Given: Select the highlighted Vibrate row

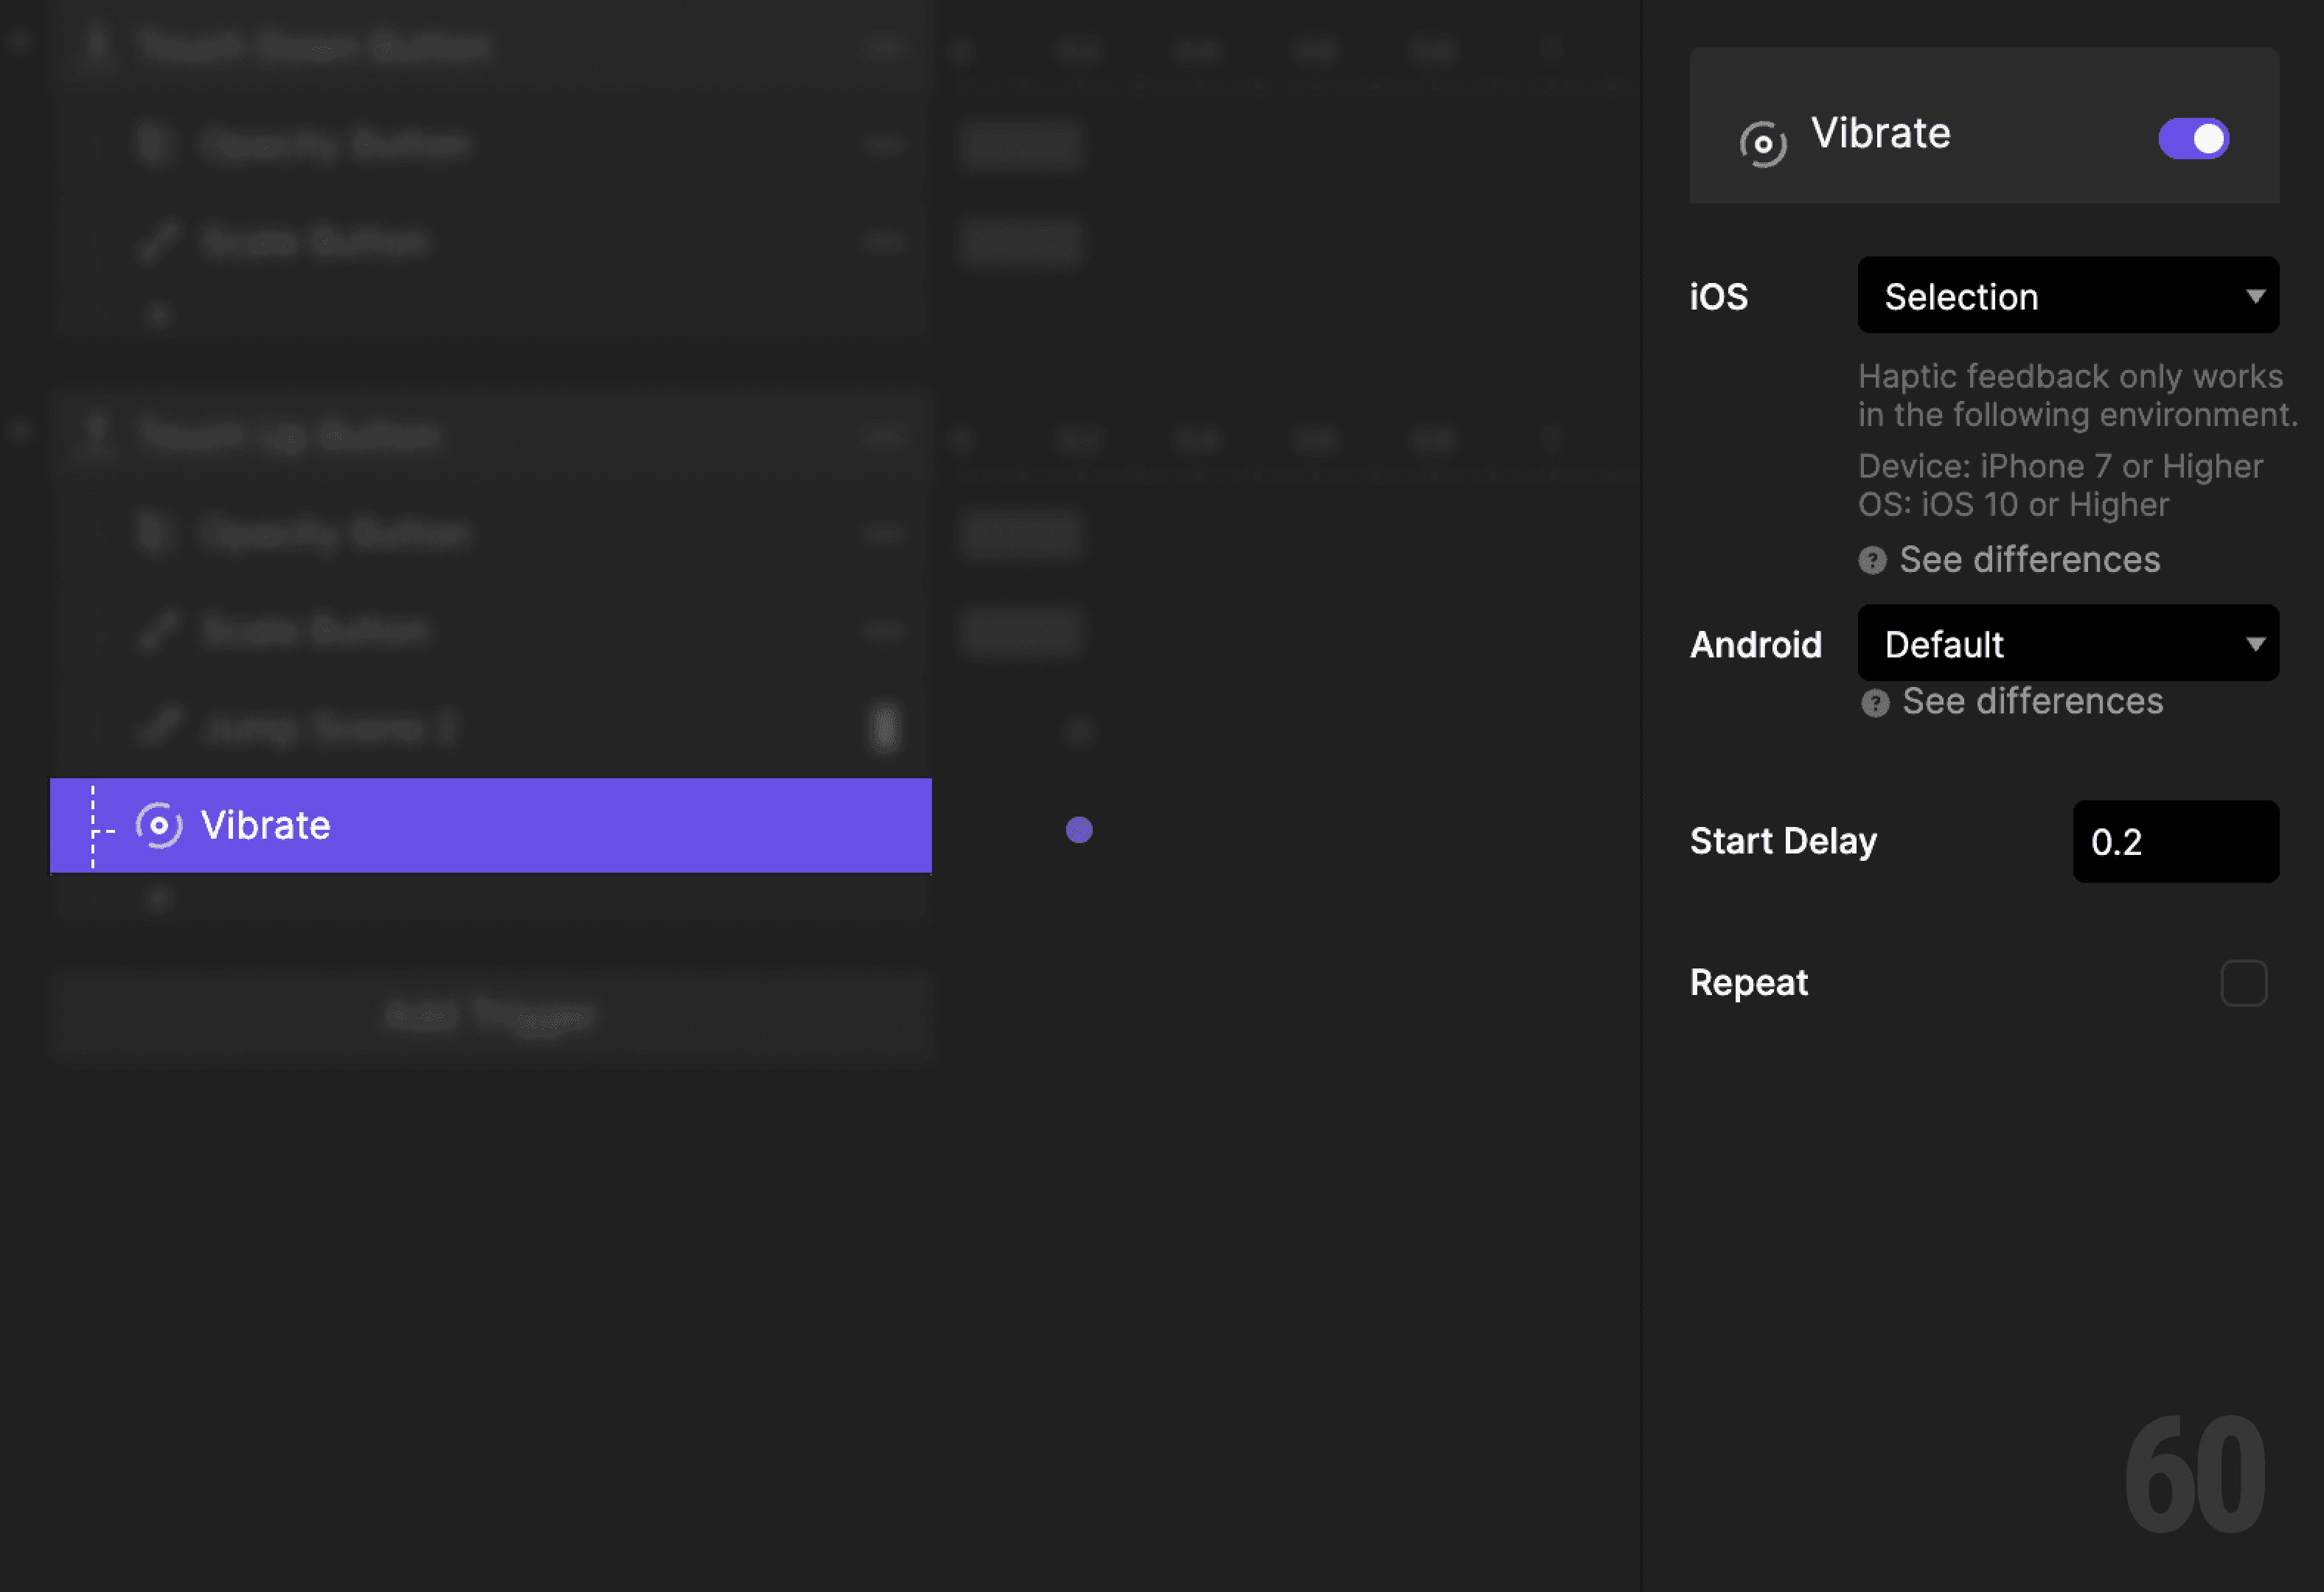Looking at the screenshot, I should [x=490, y=825].
